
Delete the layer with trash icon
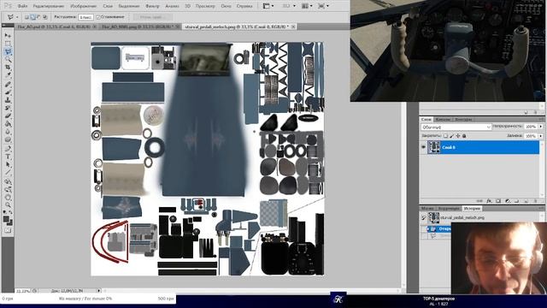pos(535,201)
